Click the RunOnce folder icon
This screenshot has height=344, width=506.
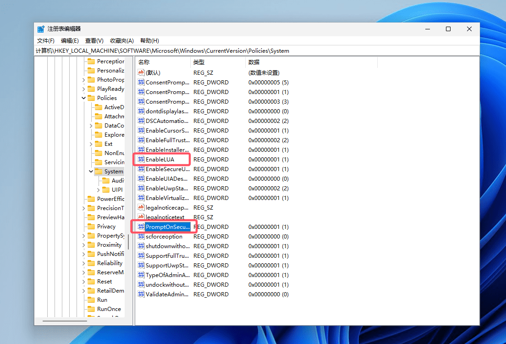(91, 309)
